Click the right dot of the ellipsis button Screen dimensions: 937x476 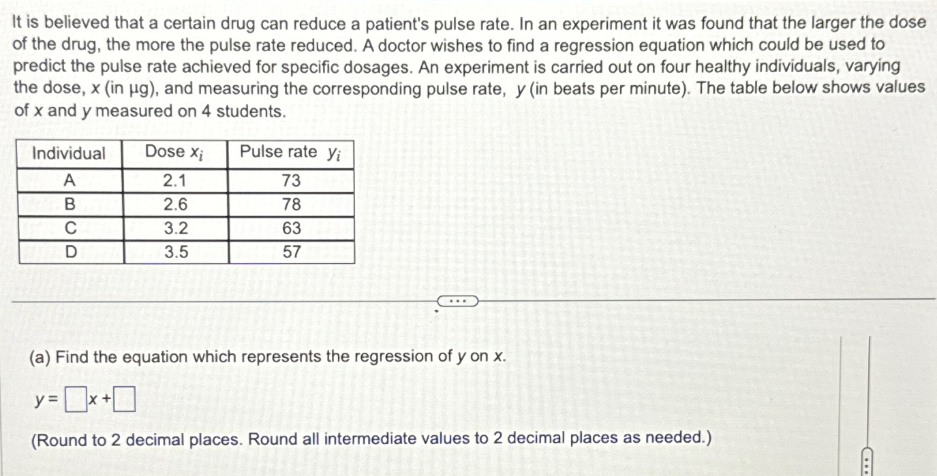coord(464,301)
